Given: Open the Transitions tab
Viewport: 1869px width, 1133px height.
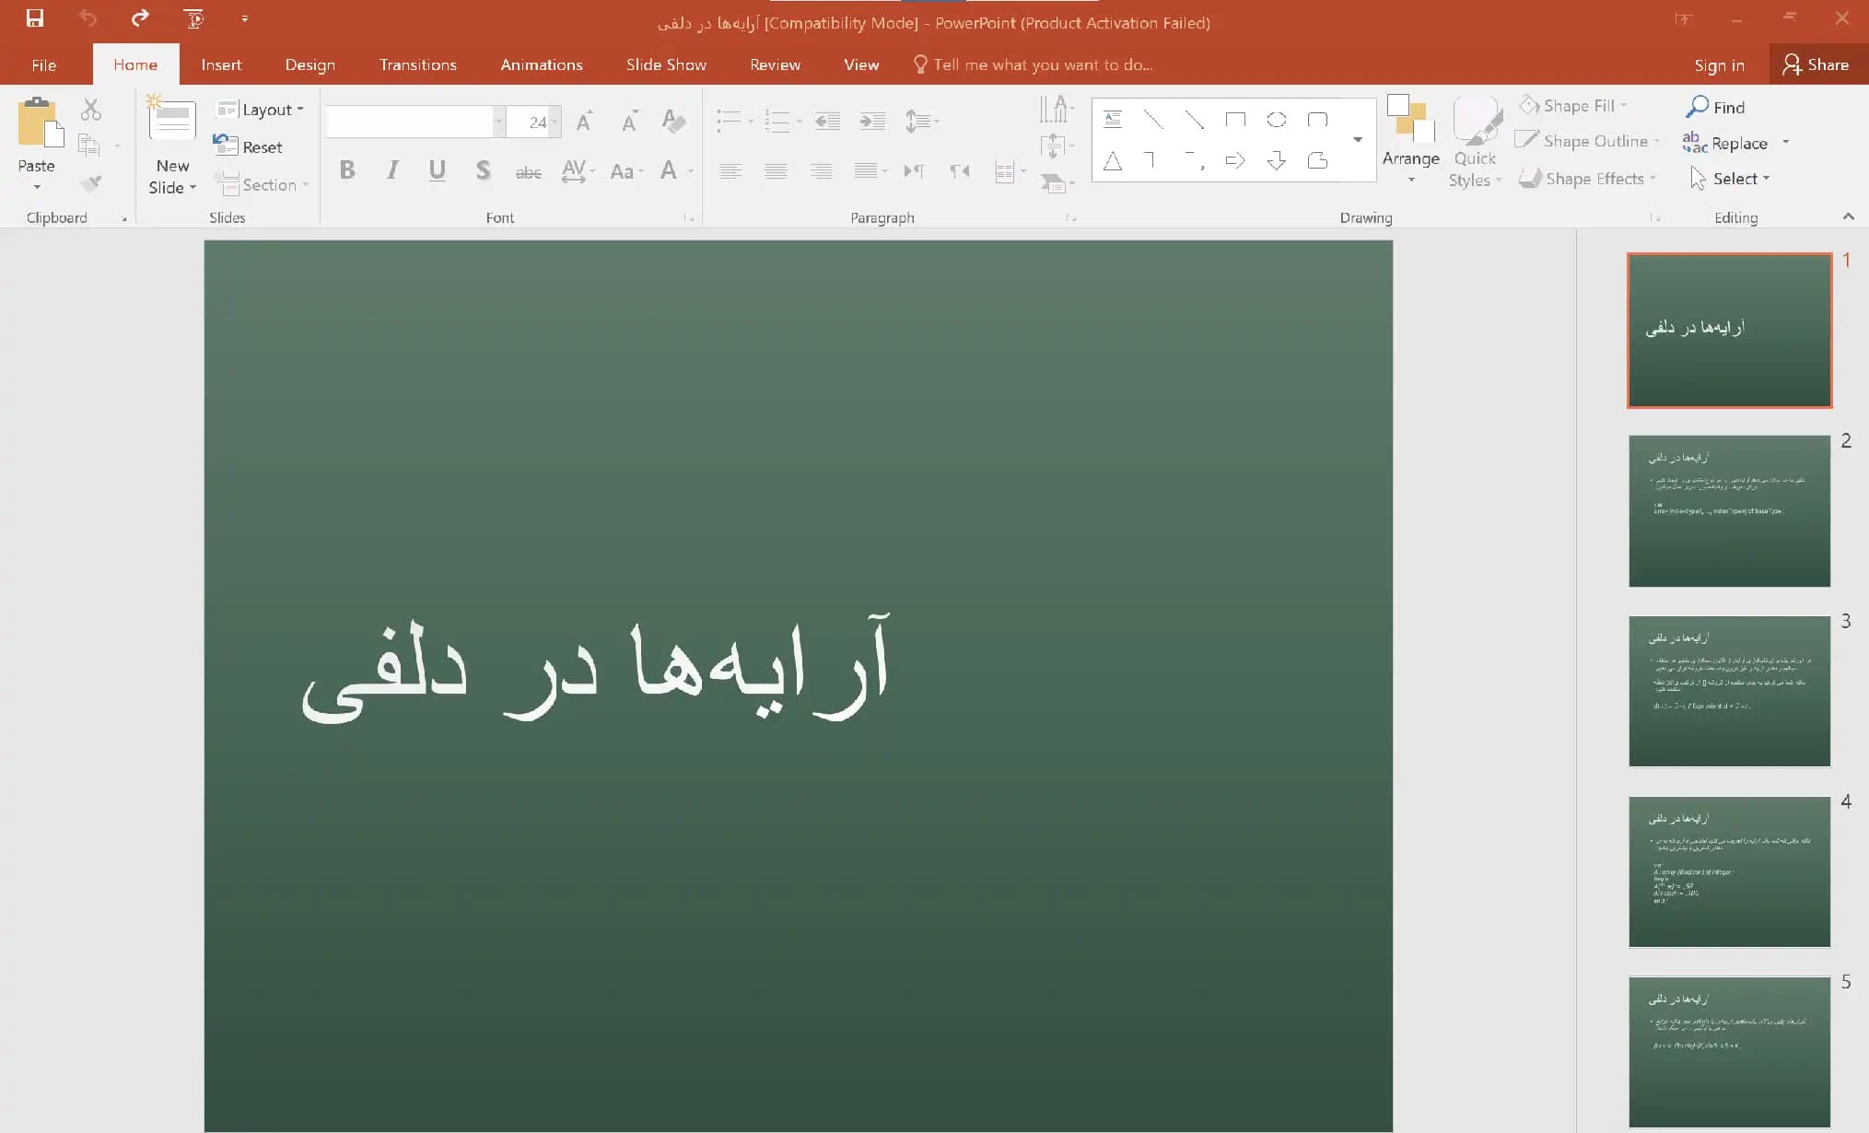Looking at the screenshot, I should pyautogui.click(x=418, y=64).
